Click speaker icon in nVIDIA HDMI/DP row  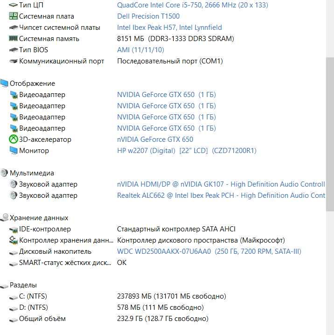click(x=13, y=184)
